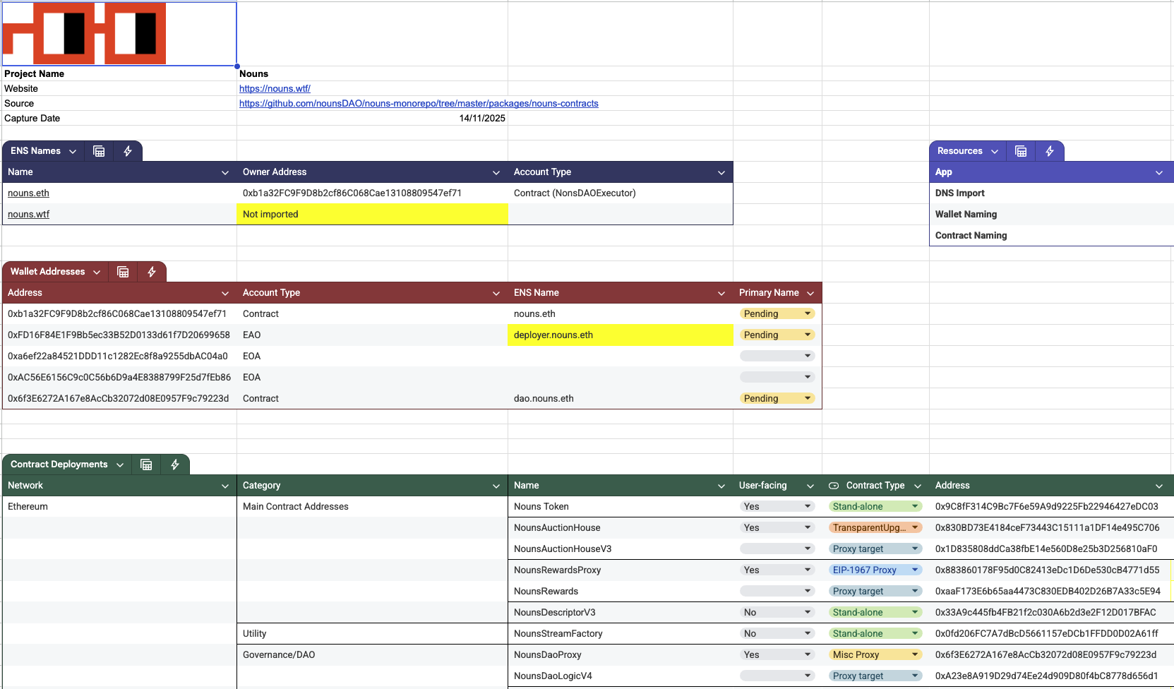Screen dimensions: 1174x689
Task: Open the Network column filter arrow
Action: tap(225, 486)
